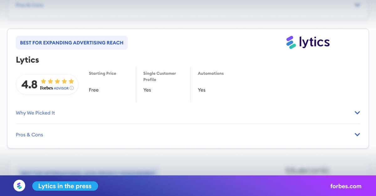Open the faded Pros & Cons chevron at top
376x196 pixels.
click(x=357, y=5)
